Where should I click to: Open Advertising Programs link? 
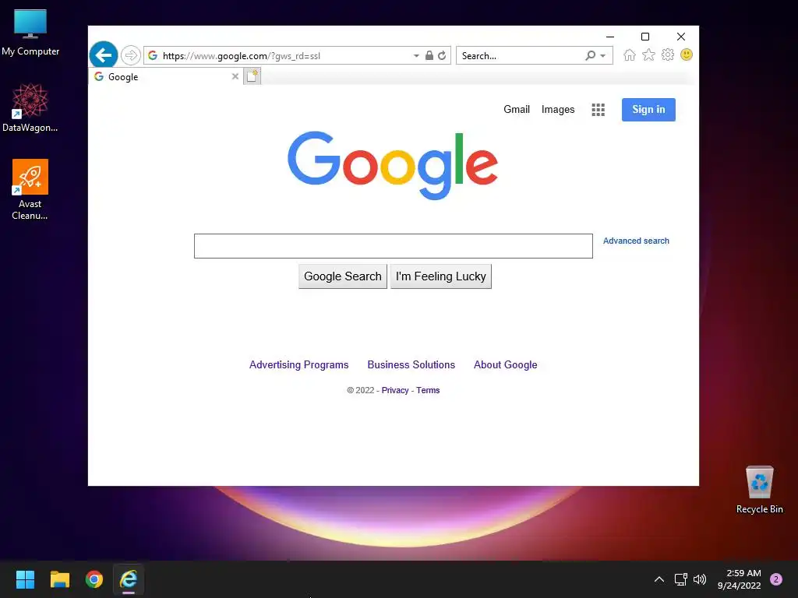point(298,365)
